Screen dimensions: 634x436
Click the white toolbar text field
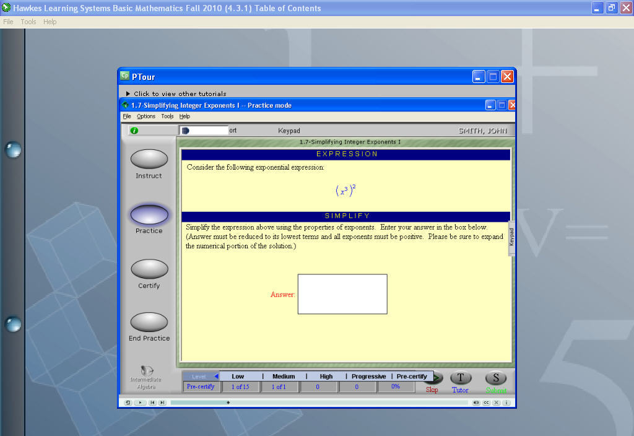tap(204, 130)
